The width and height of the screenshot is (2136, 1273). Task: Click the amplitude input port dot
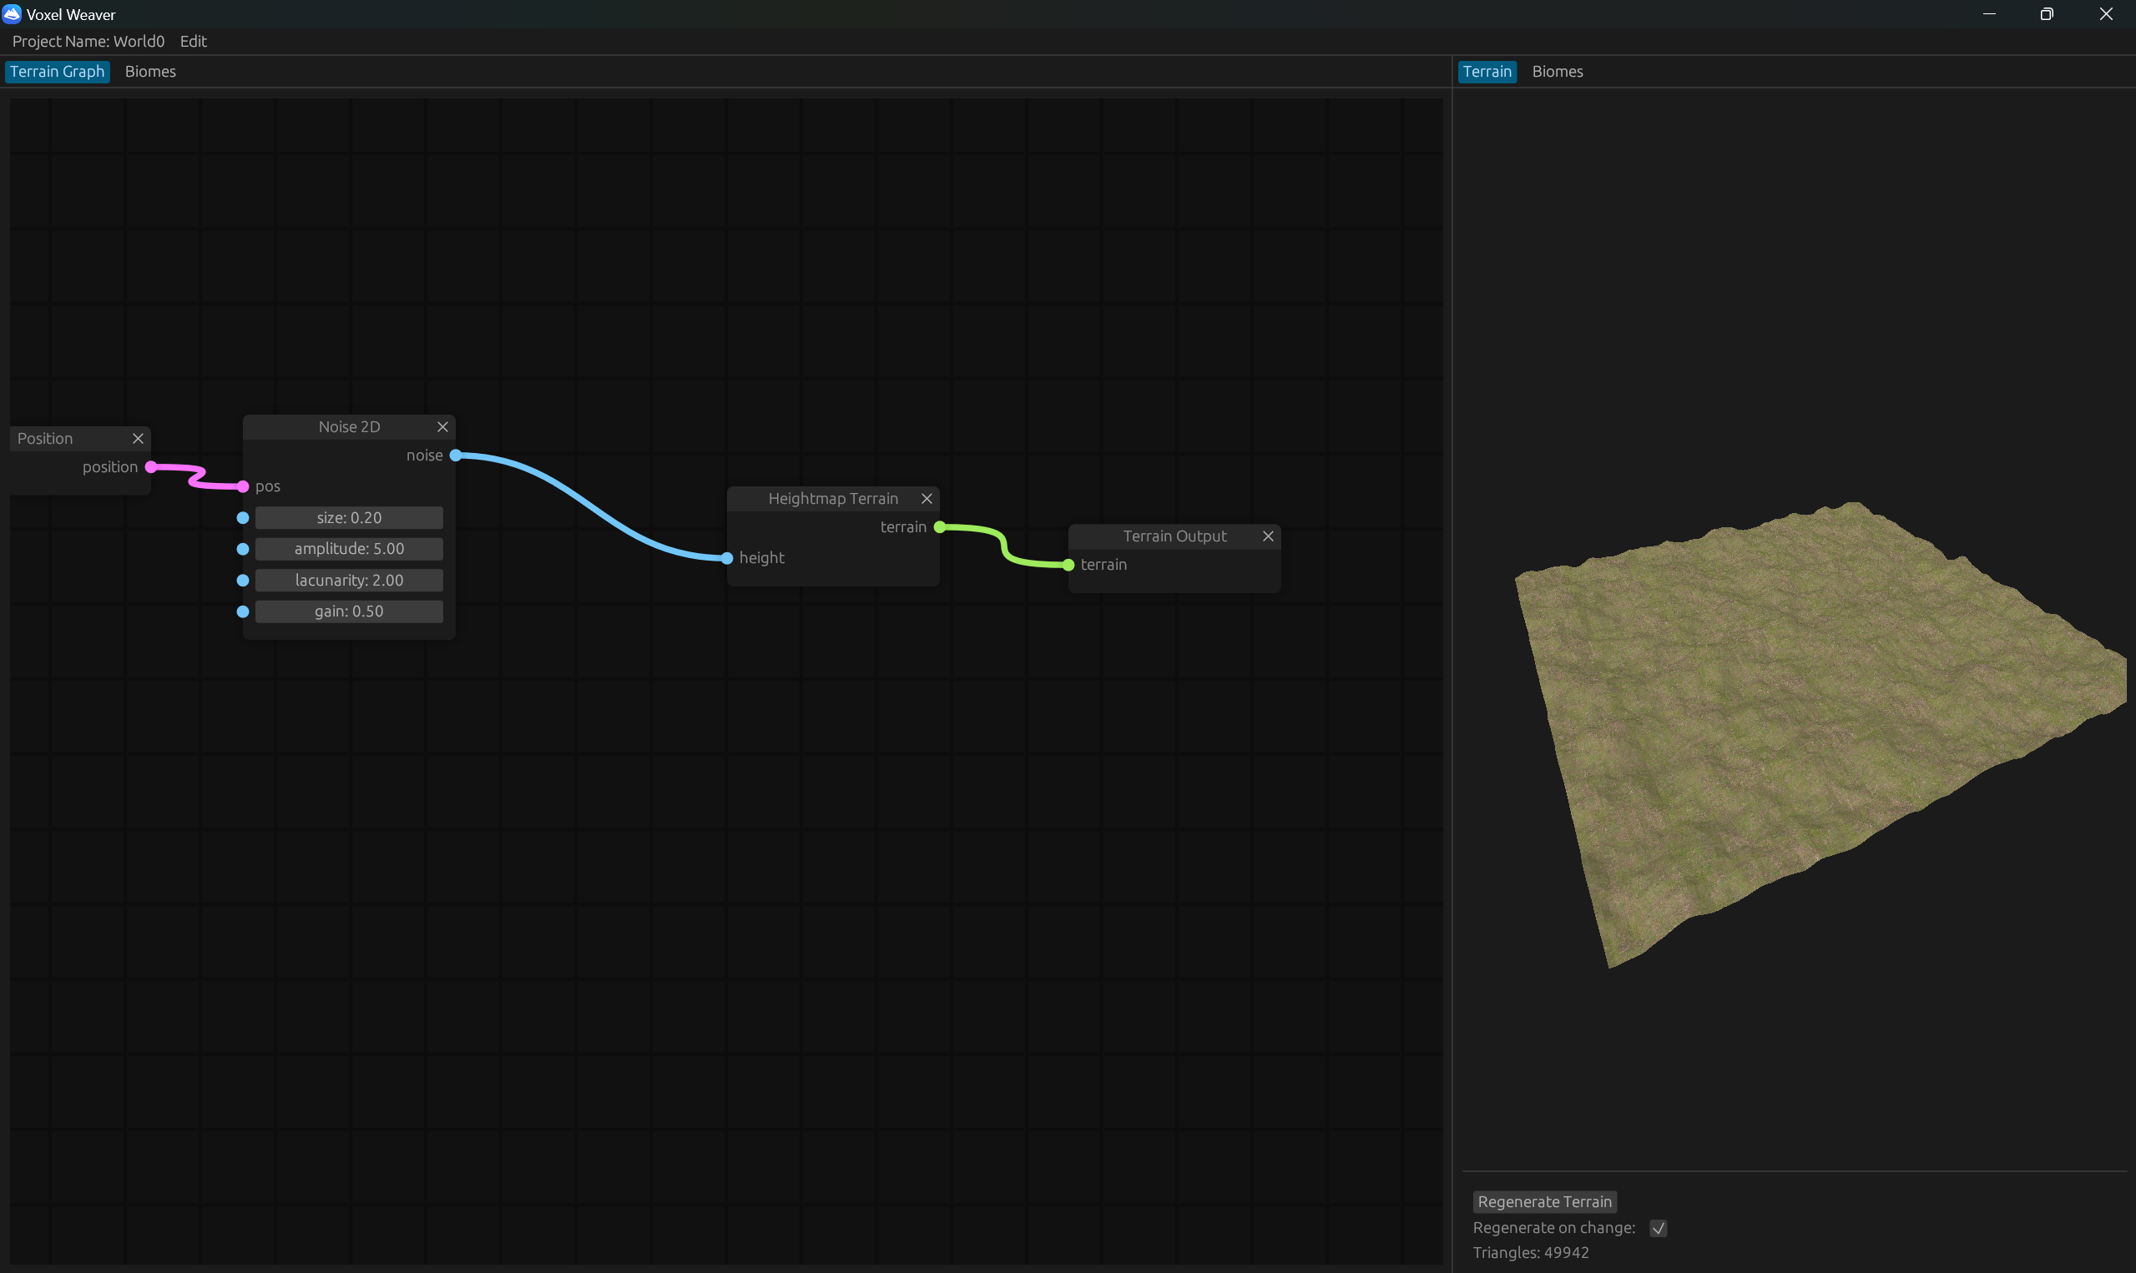click(243, 549)
